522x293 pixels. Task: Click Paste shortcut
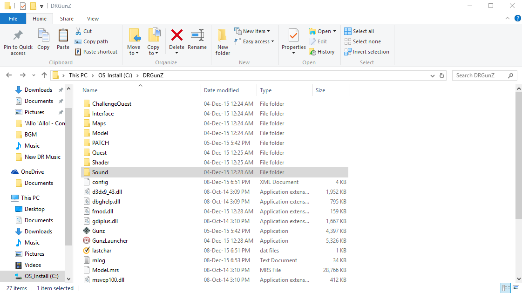(96, 52)
